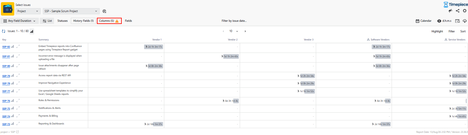The width and height of the screenshot is (468, 135).
Task: Open issue SSP-82 link
Action: 6,47
